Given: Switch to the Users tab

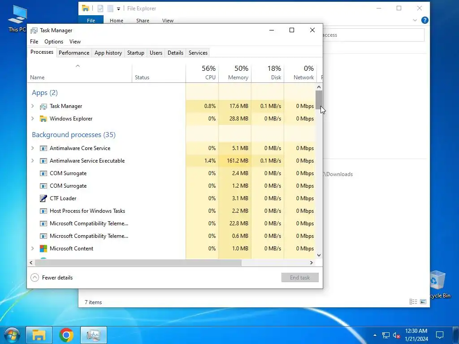Looking at the screenshot, I should click(x=156, y=53).
